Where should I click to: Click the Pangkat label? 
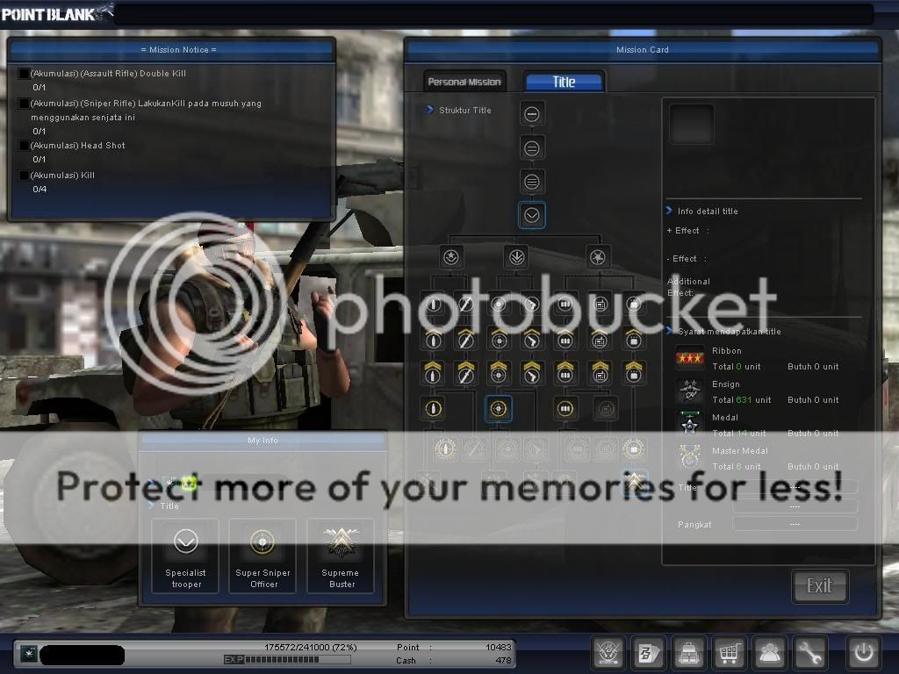click(694, 525)
